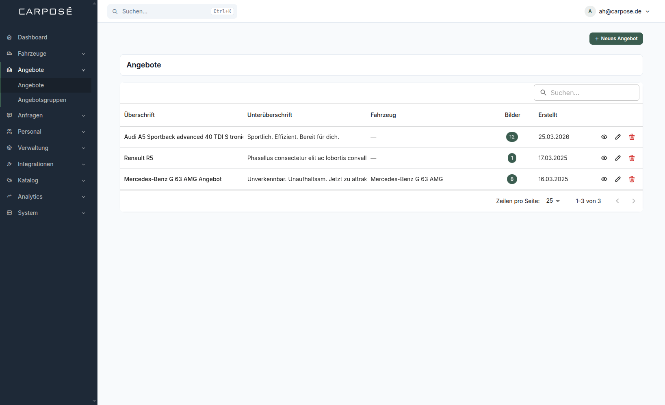Screen dimensions: 665x405
Task: Expand the Anfragen menu chevron
Action: click(x=83, y=115)
